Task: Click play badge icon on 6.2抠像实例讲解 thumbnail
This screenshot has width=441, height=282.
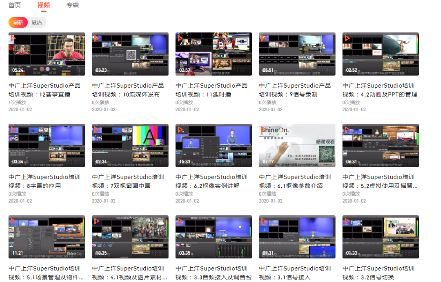Action: point(180,129)
